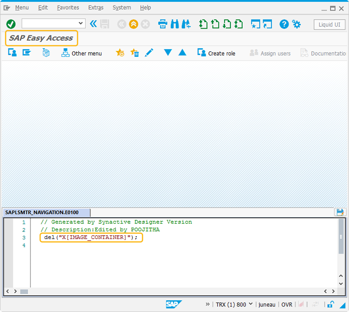This screenshot has height=312, width=349.
Task: Click the blue lock icon in status bar
Action: coord(330,304)
